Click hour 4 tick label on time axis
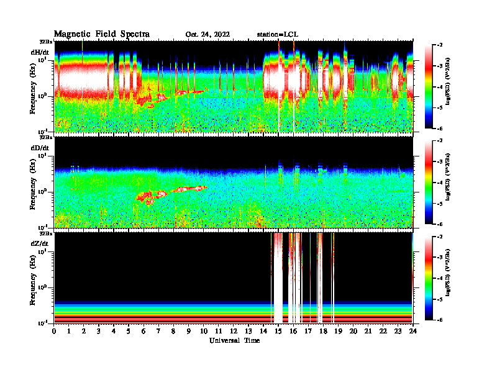This screenshot has height=380, width=492. 114,332
